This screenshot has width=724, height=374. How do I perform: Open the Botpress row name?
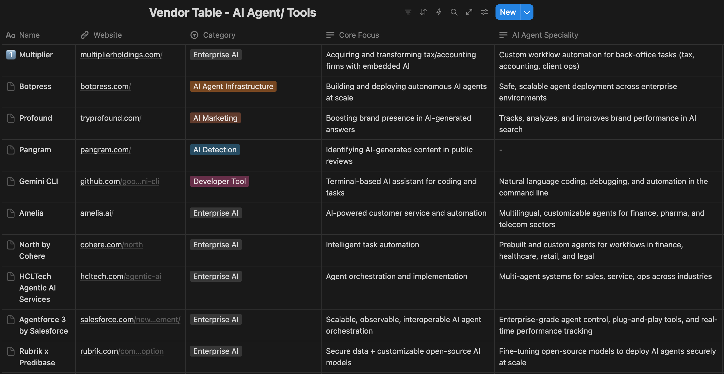pos(35,86)
